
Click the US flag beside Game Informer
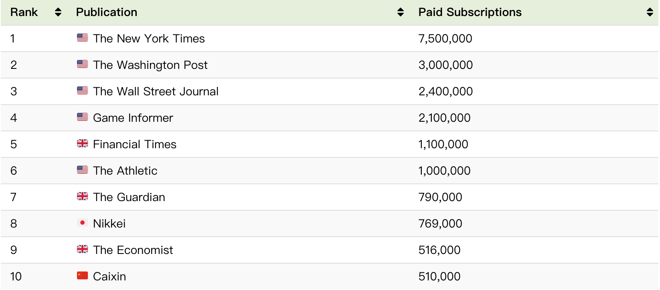[x=82, y=117]
